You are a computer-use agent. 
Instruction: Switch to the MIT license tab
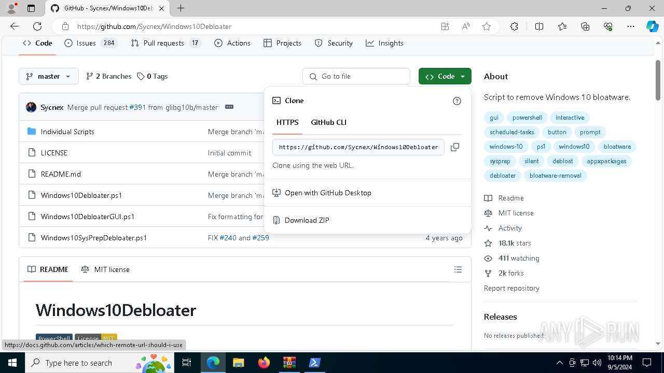tap(105, 269)
